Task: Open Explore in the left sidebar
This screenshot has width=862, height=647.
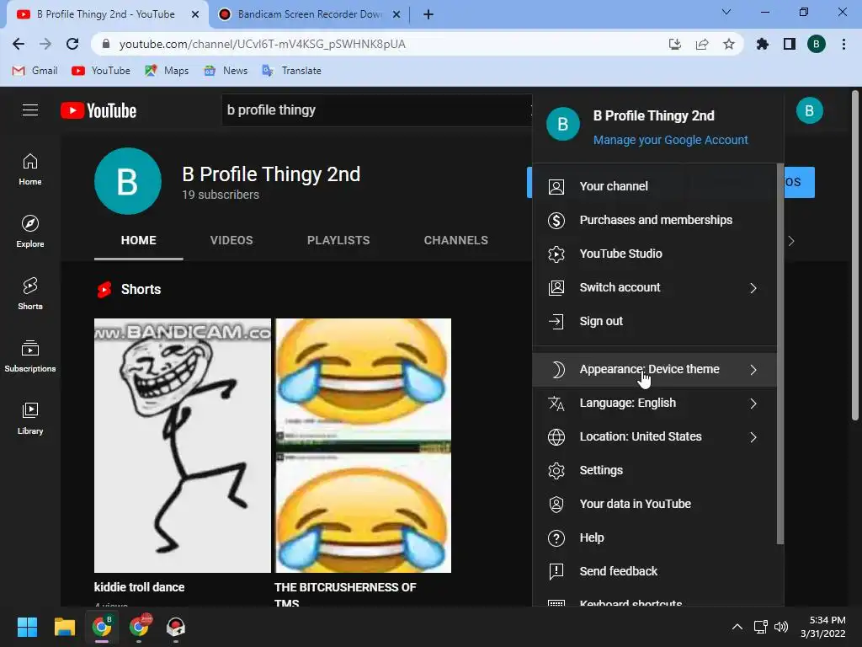Action: click(30, 232)
